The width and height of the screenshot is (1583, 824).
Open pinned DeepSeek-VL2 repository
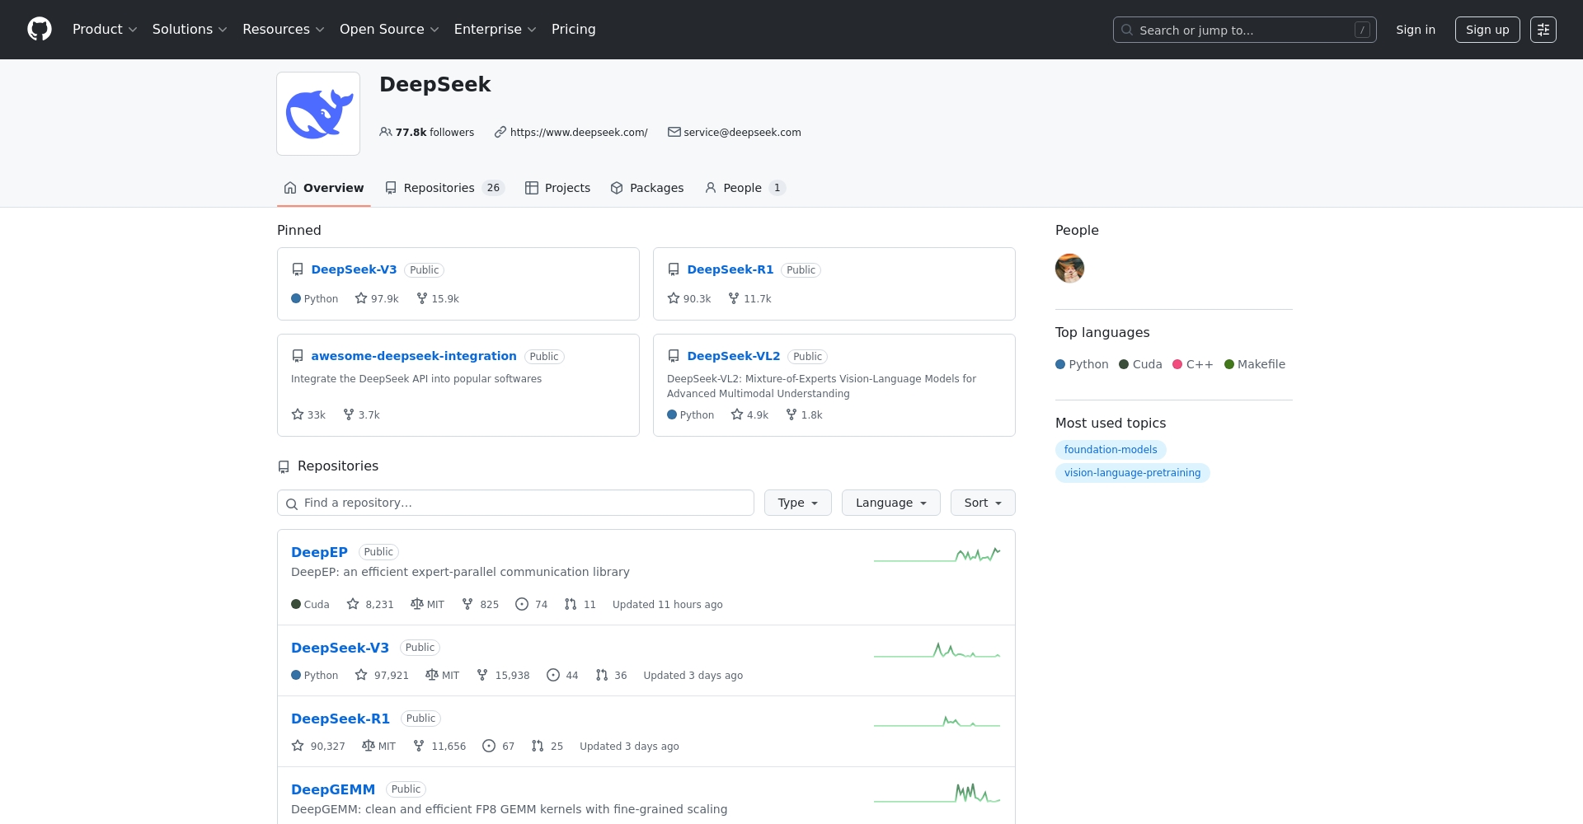[x=734, y=356]
